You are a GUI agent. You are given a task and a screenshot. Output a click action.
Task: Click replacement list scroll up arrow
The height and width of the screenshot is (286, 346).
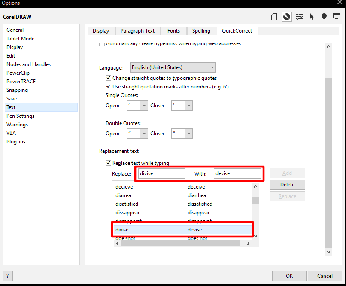(x=255, y=186)
